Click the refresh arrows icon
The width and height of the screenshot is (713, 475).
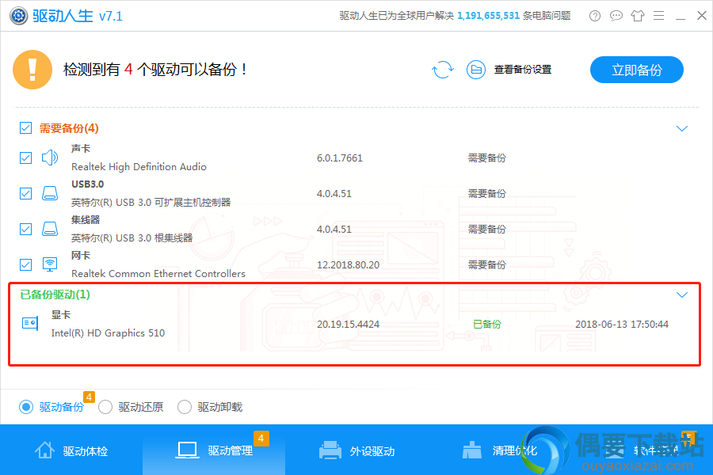(442, 70)
